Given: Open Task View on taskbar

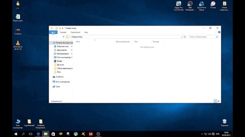Looking at the screenshot, I should tap(31, 134).
